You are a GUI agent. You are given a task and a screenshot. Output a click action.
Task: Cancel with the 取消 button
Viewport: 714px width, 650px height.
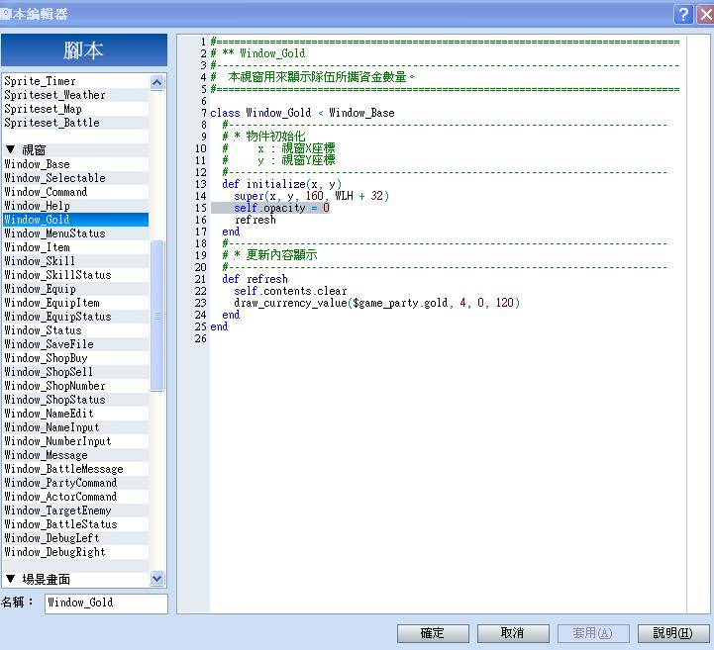(x=513, y=633)
